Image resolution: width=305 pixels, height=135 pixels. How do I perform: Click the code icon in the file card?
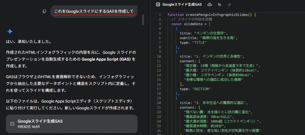point(12,124)
